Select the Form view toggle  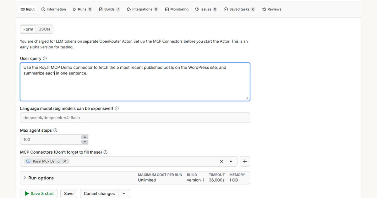point(28,29)
